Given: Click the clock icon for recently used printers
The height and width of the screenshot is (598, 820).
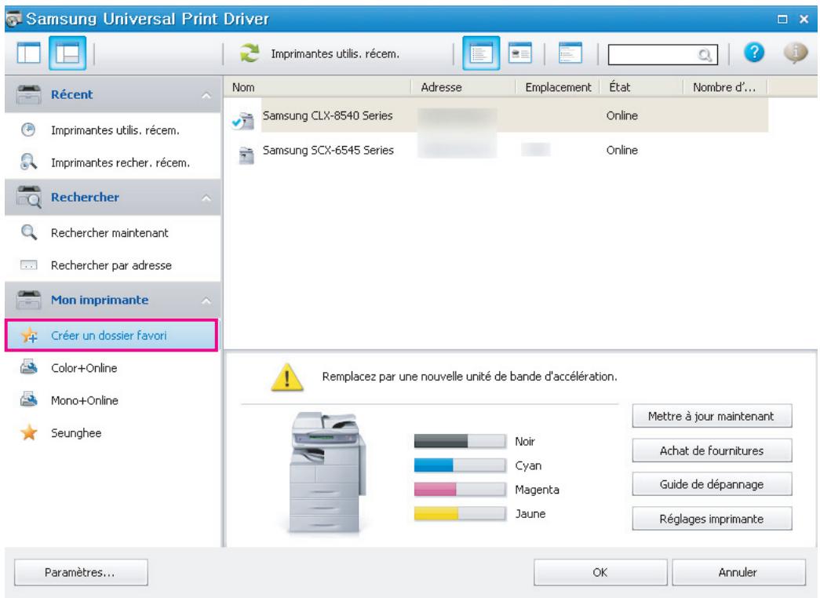Looking at the screenshot, I should (x=28, y=129).
